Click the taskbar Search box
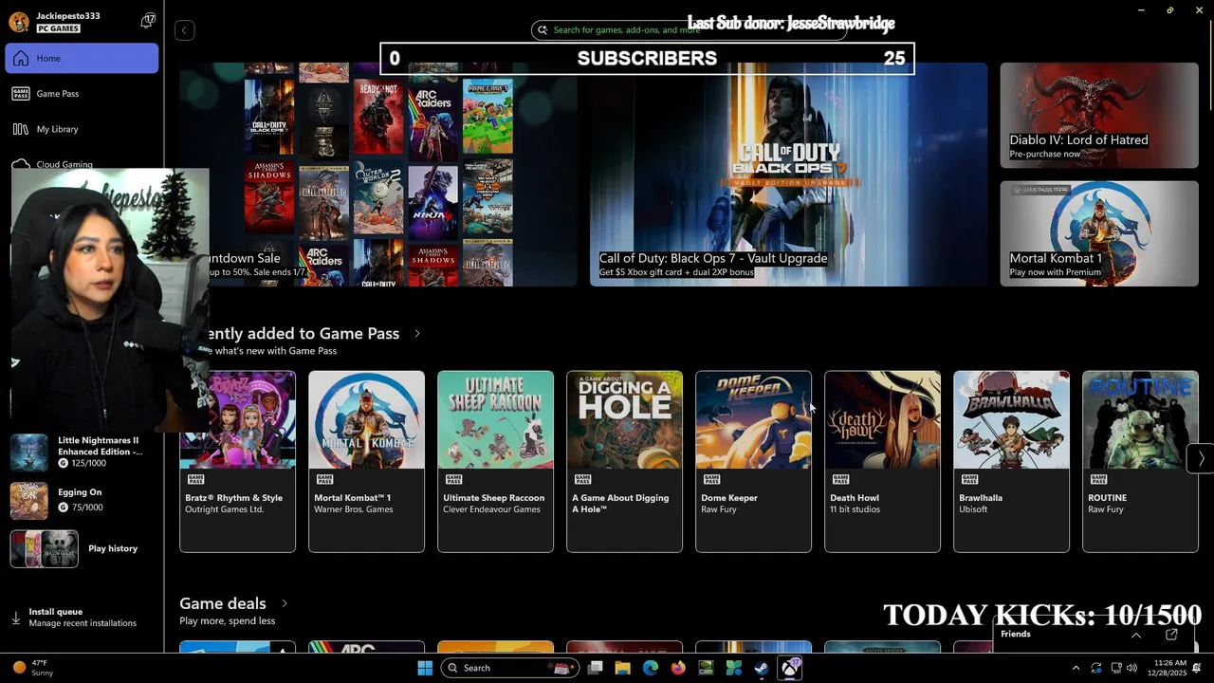 pos(508,668)
